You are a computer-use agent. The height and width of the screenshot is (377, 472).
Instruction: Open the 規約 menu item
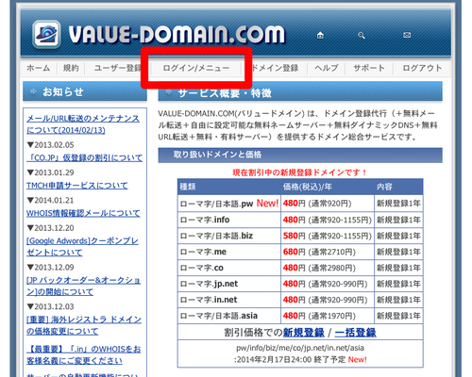pos(71,68)
